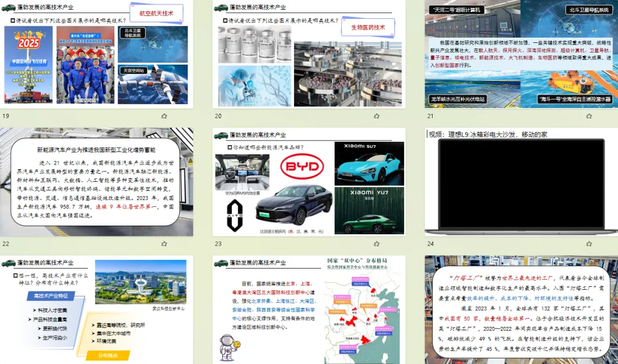The height and width of the screenshot is (364, 618).
Task: Select the lighthouse factory slide thumbnail
Action: (x=521, y=310)
